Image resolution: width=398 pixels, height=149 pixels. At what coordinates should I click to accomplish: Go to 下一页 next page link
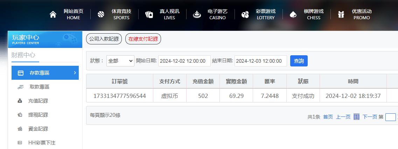(x=370, y=117)
